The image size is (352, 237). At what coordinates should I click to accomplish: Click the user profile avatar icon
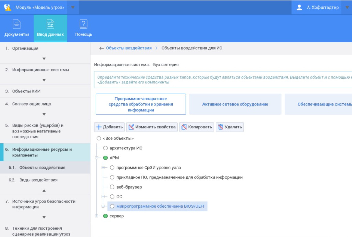point(299,7)
